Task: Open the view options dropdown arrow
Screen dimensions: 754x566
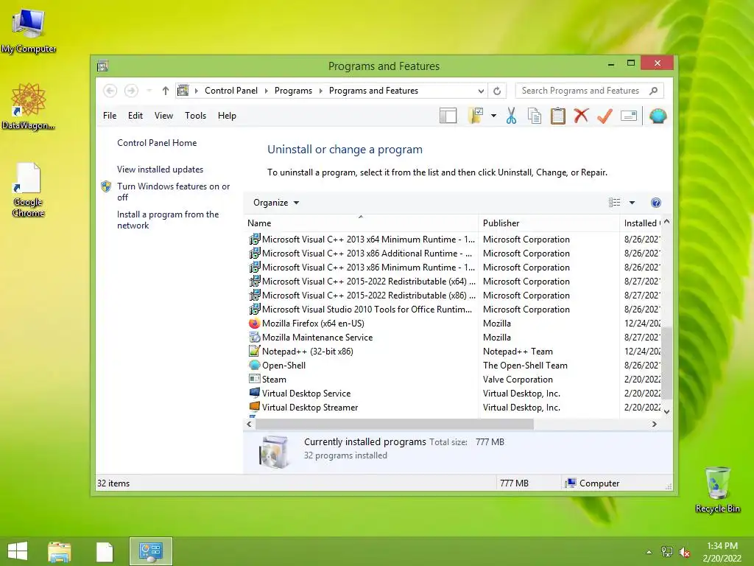Action: [632, 203]
